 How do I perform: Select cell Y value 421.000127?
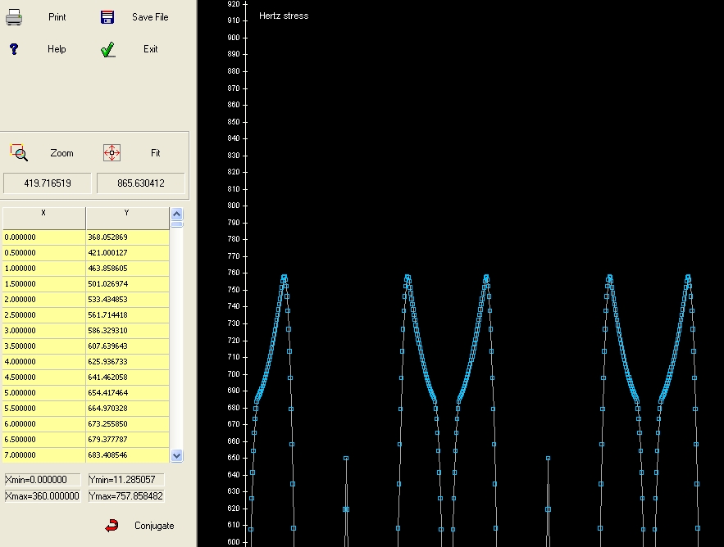(x=127, y=253)
